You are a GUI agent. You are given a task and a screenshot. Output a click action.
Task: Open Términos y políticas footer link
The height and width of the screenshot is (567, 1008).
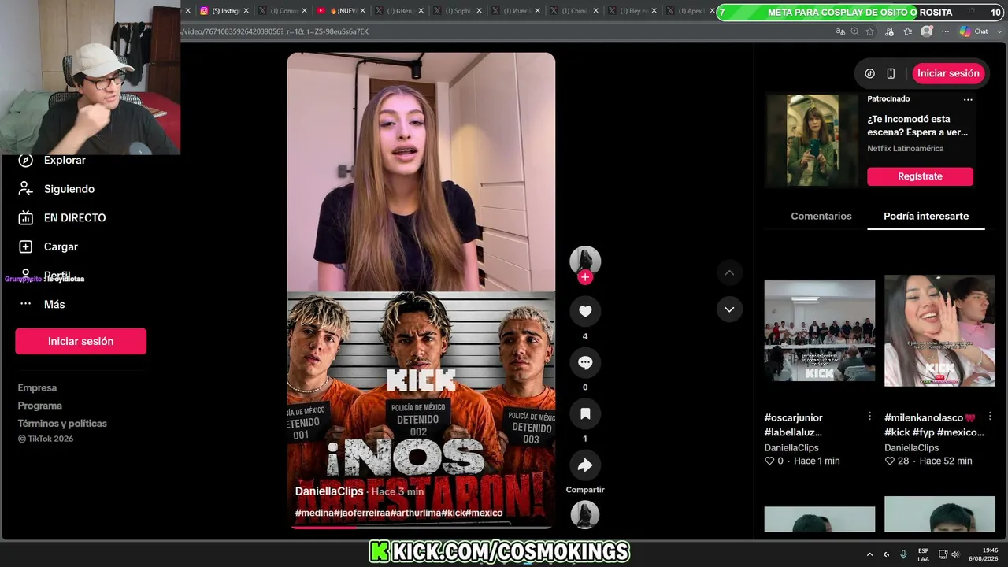(x=62, y=423)
